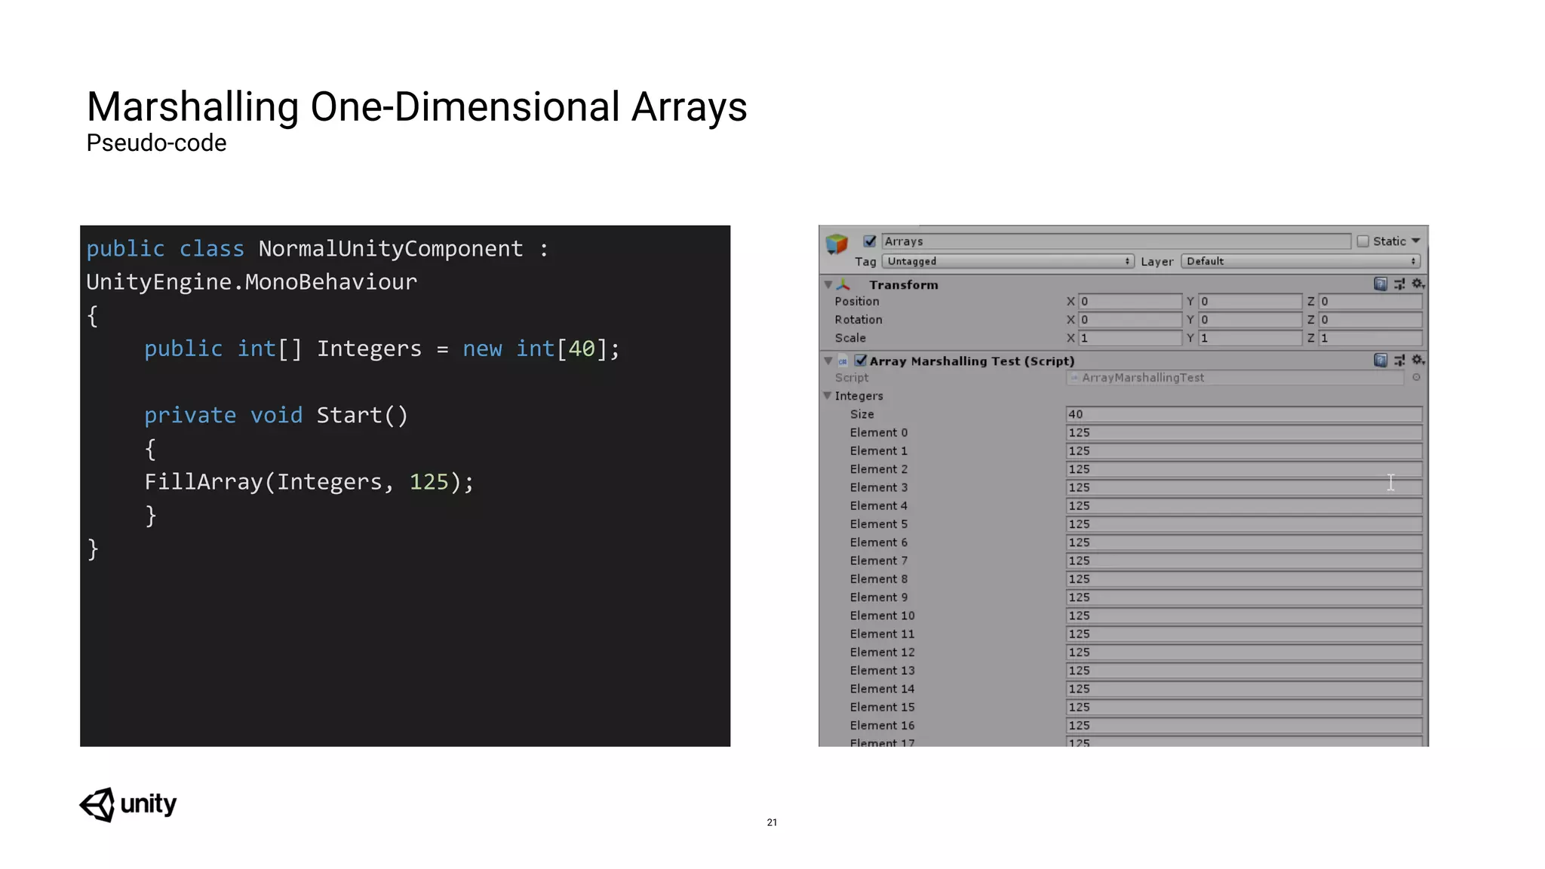The height and width of the screenshot is (869, 1545).
Task: Collapse the Array Marshalling Test component foldout
Action: pos(828,361)
